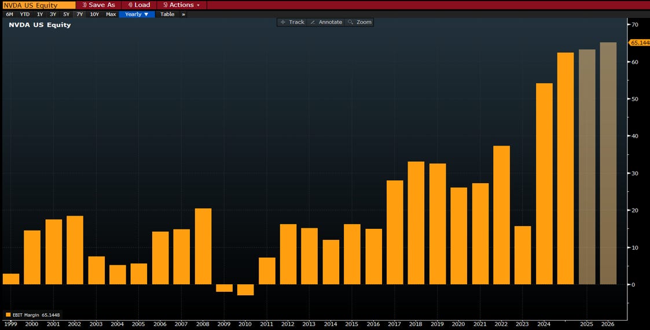This screenshot has width=650, height=330.
Task: Open the Save As option
Action: 98,5
